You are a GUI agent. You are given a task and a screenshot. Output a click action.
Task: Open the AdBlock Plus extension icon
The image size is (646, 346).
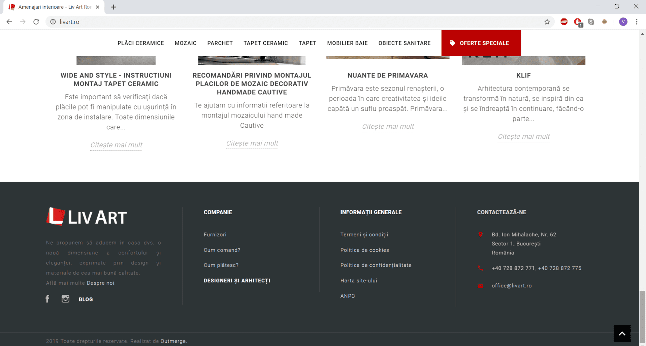(x=564, y=22)
